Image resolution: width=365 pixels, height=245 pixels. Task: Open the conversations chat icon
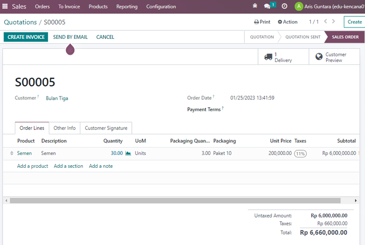[267, 6]
